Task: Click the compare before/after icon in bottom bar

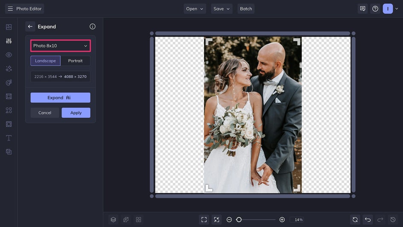Action: pos(126,220)
